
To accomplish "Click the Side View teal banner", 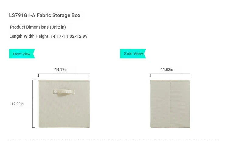I will tap(133, 54).
